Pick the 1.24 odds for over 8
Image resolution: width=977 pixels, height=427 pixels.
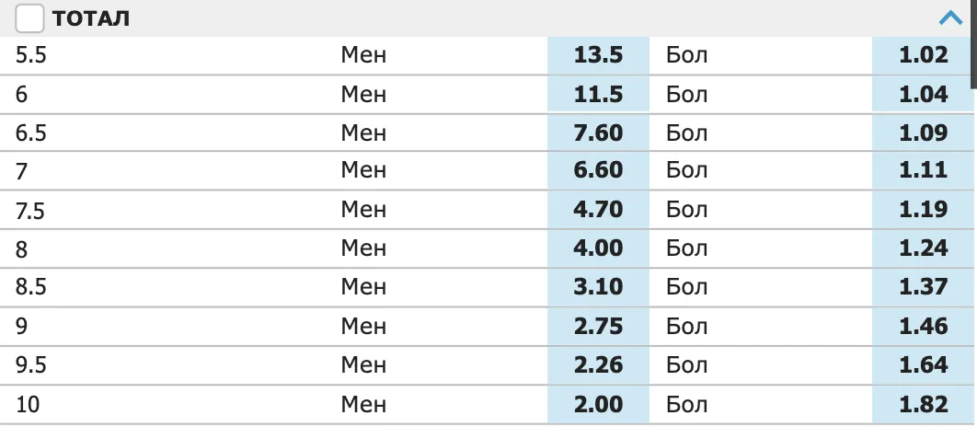point(923,248)
